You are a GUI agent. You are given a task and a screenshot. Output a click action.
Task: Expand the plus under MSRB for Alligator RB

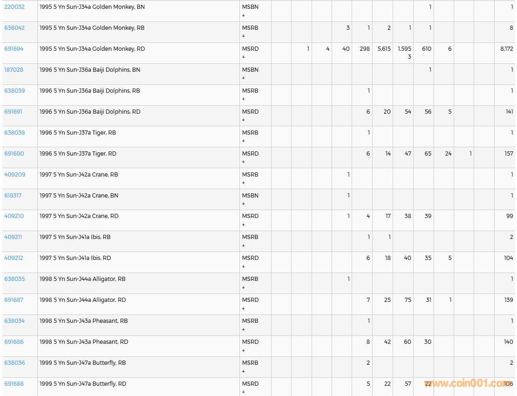(x=243, y=287)
